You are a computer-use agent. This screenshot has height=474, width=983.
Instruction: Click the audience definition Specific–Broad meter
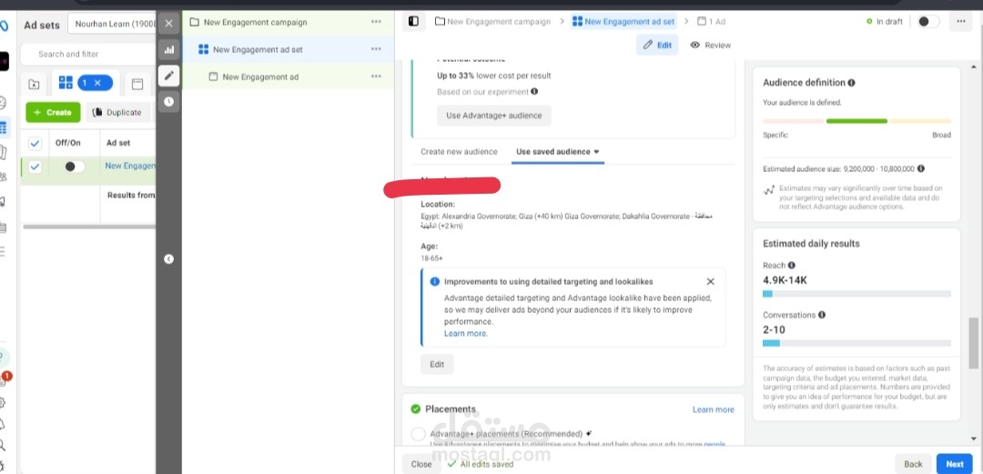click(x=856, y=121)
